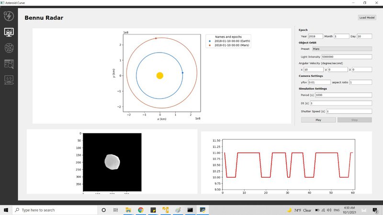
Task: Open the lightning bolt sidebar icon
Action: 9,16
